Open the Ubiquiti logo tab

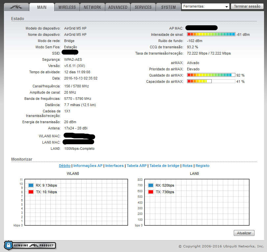pyautogui.click(x=16, y=7)
